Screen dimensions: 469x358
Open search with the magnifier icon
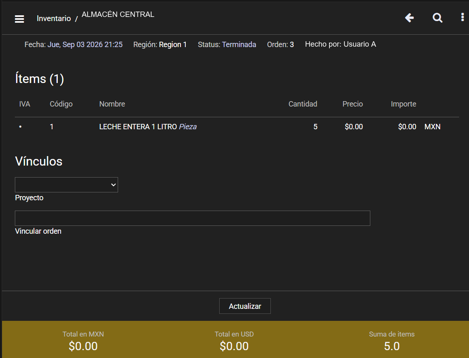(x=437, y=18)
